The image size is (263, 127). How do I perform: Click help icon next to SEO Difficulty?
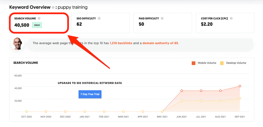point(99,18)
